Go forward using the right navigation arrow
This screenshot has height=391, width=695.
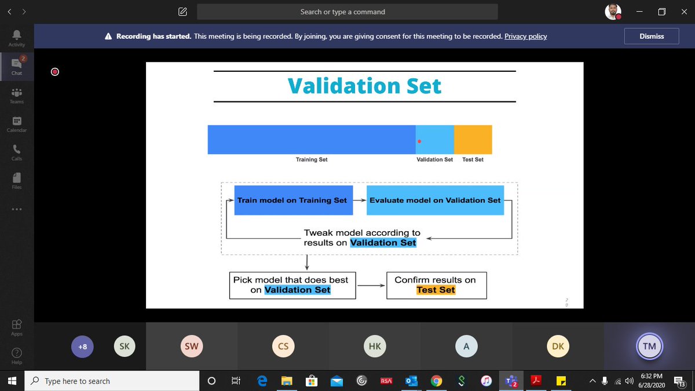click(x=24, y=12)
